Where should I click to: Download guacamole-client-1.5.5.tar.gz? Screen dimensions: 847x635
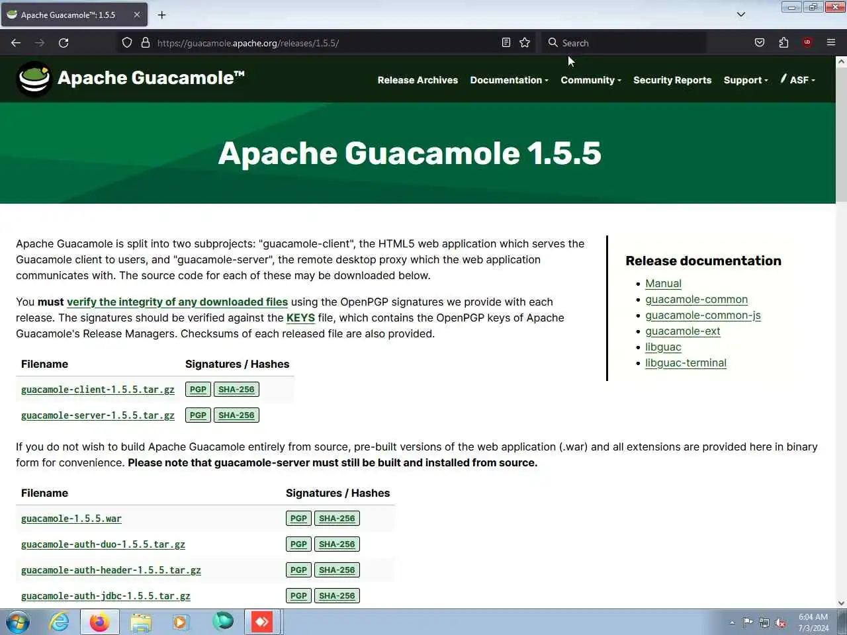pos(98,390)
